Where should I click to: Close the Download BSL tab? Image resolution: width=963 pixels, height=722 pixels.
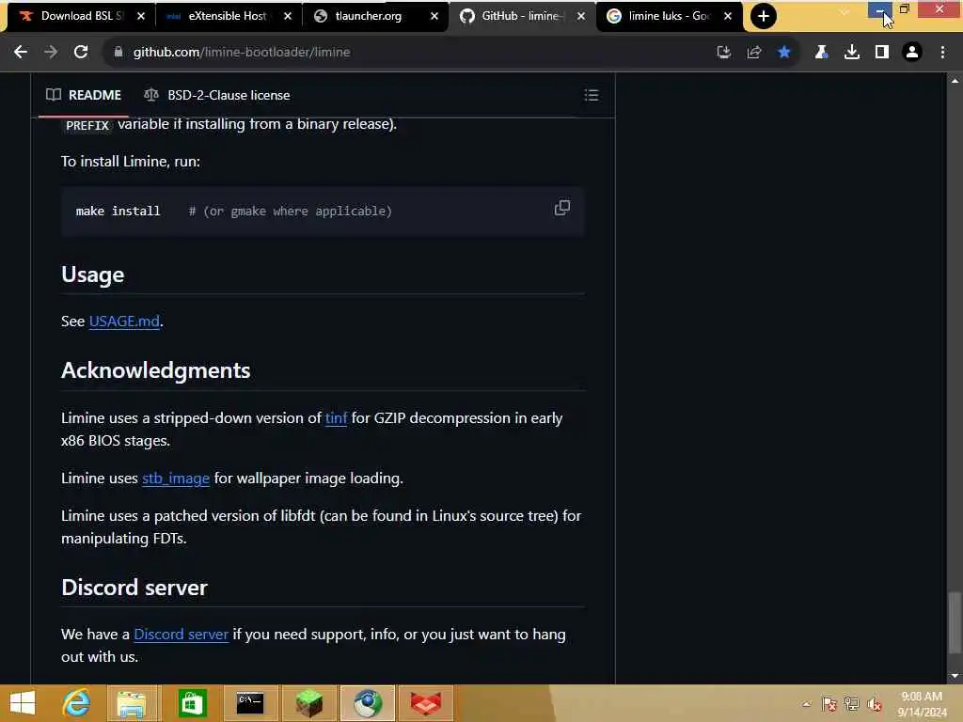pos(141,16)
